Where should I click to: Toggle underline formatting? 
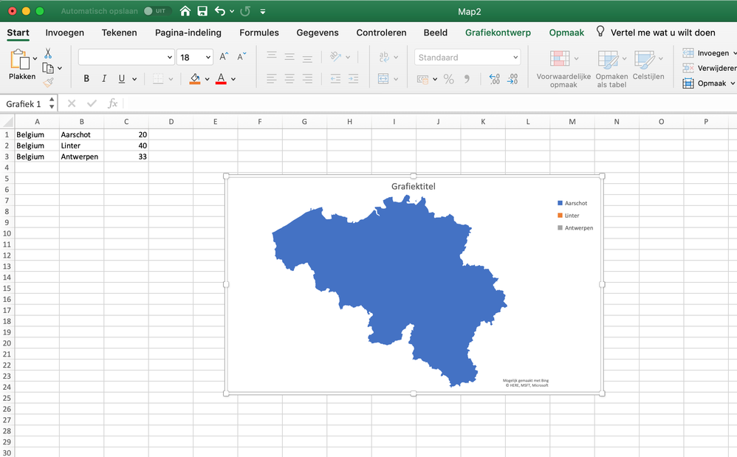pyautogui.click(x=120, y=78)
